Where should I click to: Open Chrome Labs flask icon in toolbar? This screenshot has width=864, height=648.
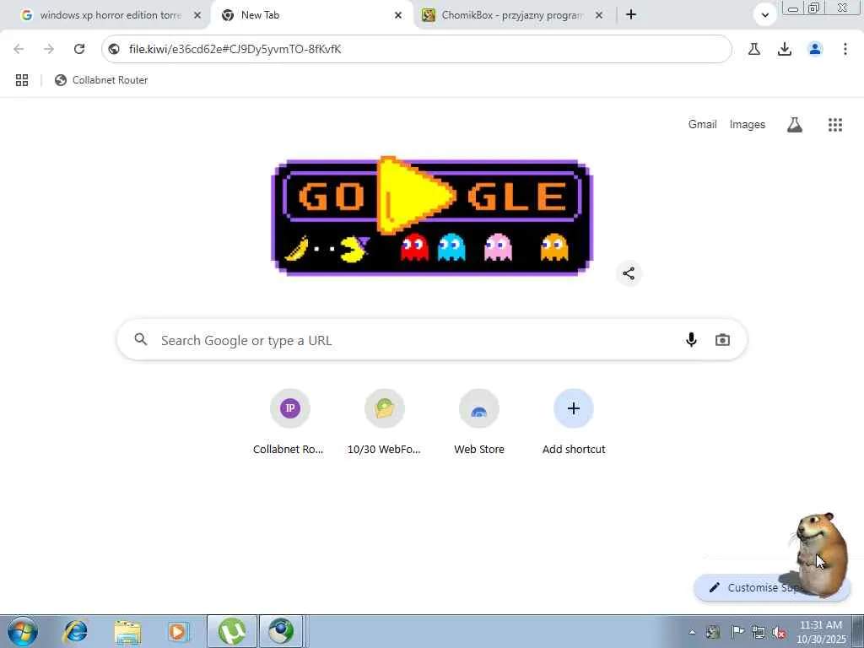pos(754,49)
